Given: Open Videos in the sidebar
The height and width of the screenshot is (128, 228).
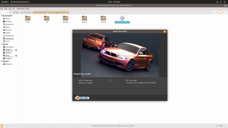Looking at the screenshot, I should point(7,33).
